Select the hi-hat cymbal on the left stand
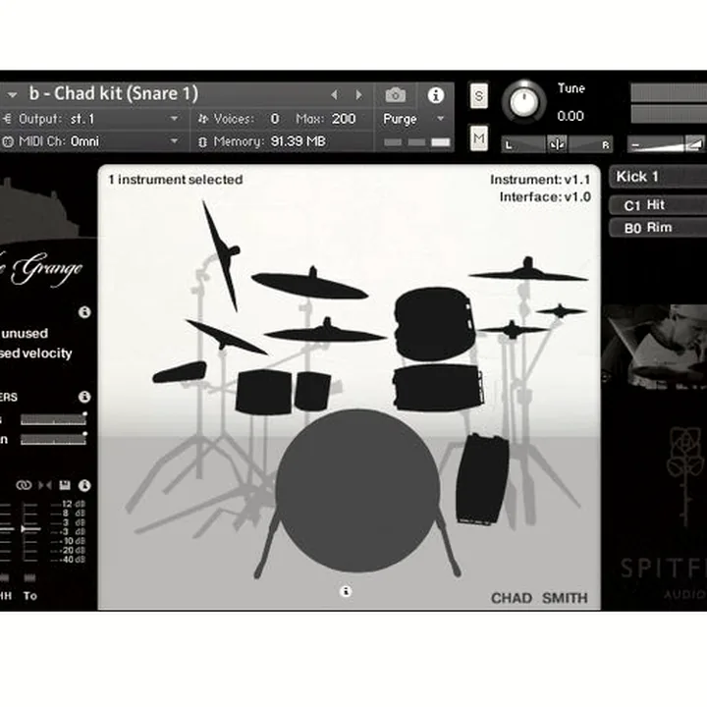Viewport: 707px width, 707px height. [x=227, y=337]
